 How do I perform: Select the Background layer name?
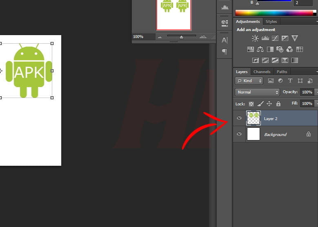click(275, 134)
